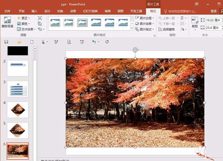Open Artistic Effects (艺术效果) dropdown
Image resolution: width=223 pixels, height=161 pixels.
[x=26, y=29]
